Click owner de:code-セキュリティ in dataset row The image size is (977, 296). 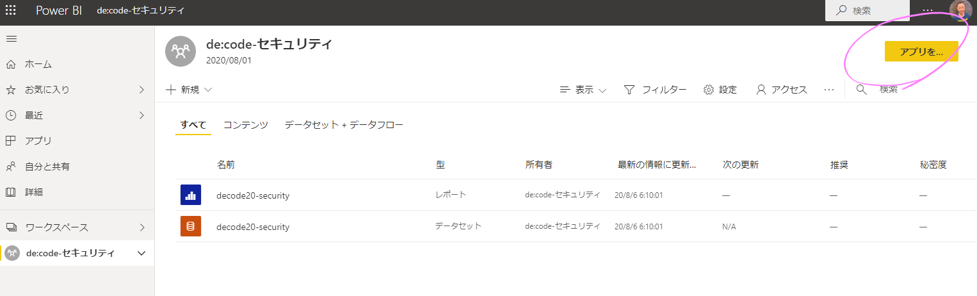tap(563, 226)
